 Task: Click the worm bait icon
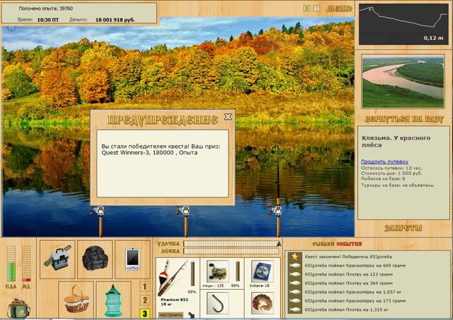[262, 303]
